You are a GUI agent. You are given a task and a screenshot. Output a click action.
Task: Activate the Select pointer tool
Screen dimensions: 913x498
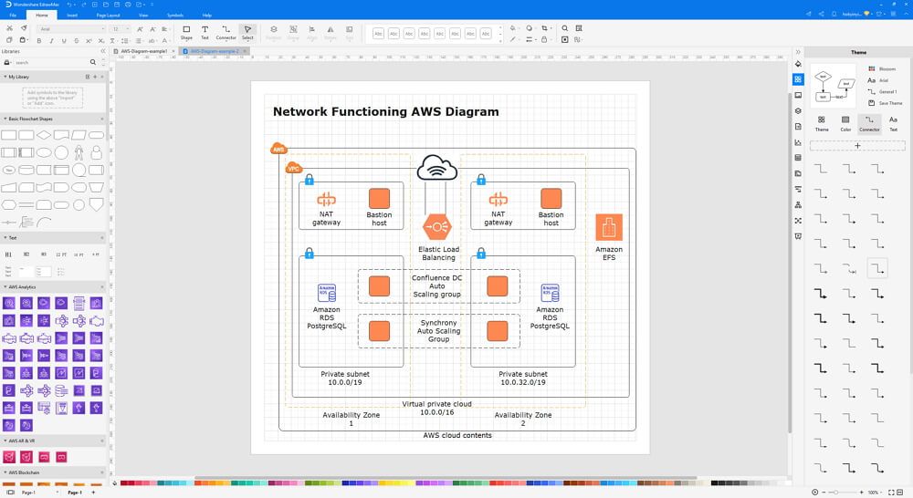coord(247,32)
